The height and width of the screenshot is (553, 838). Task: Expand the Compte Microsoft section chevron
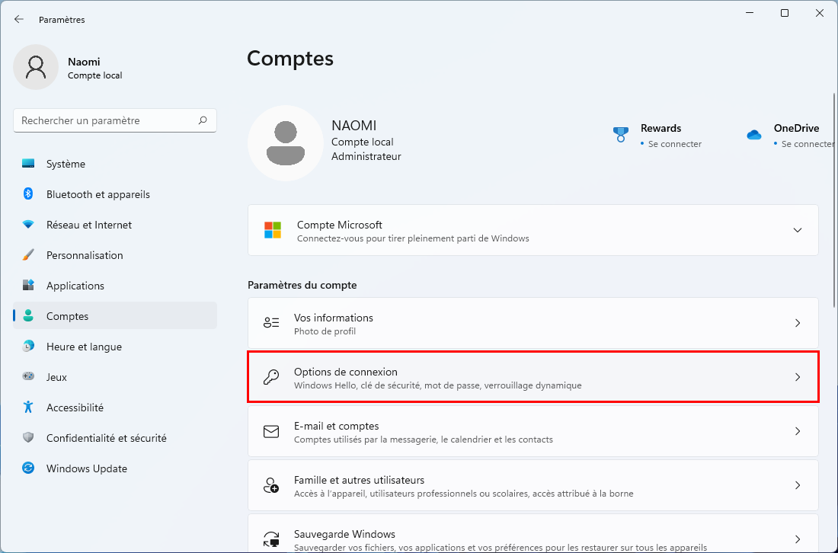point(798,230)
